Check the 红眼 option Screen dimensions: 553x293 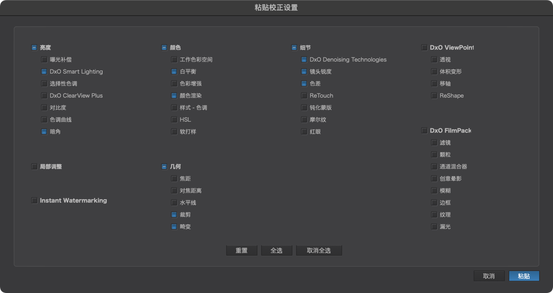click(x=304, y=132)
